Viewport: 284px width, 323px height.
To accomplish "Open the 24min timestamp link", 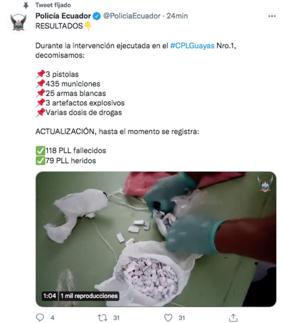I will (177, 16).
